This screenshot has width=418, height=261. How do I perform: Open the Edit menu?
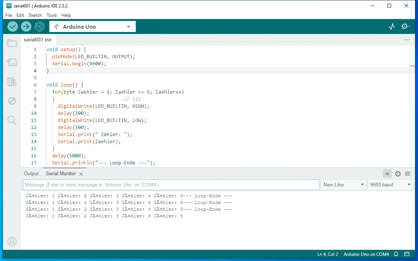click(x=20, y=15)
